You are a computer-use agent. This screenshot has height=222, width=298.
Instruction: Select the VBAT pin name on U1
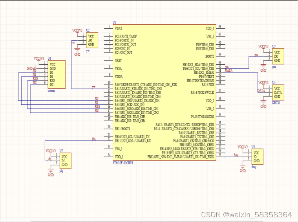119,29
